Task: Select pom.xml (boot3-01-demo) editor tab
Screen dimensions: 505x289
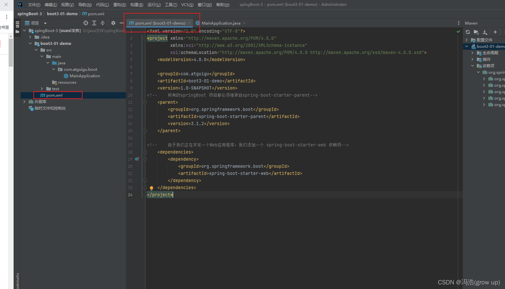Action: 160,23
